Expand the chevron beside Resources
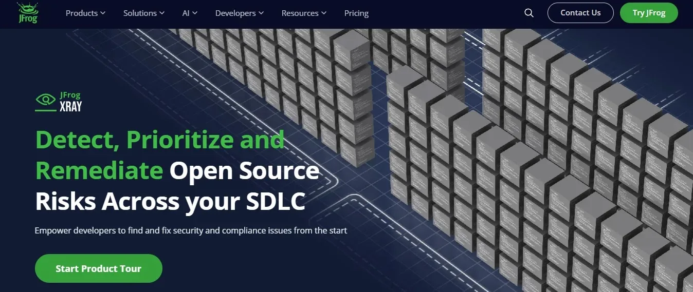 pos(323,13)
